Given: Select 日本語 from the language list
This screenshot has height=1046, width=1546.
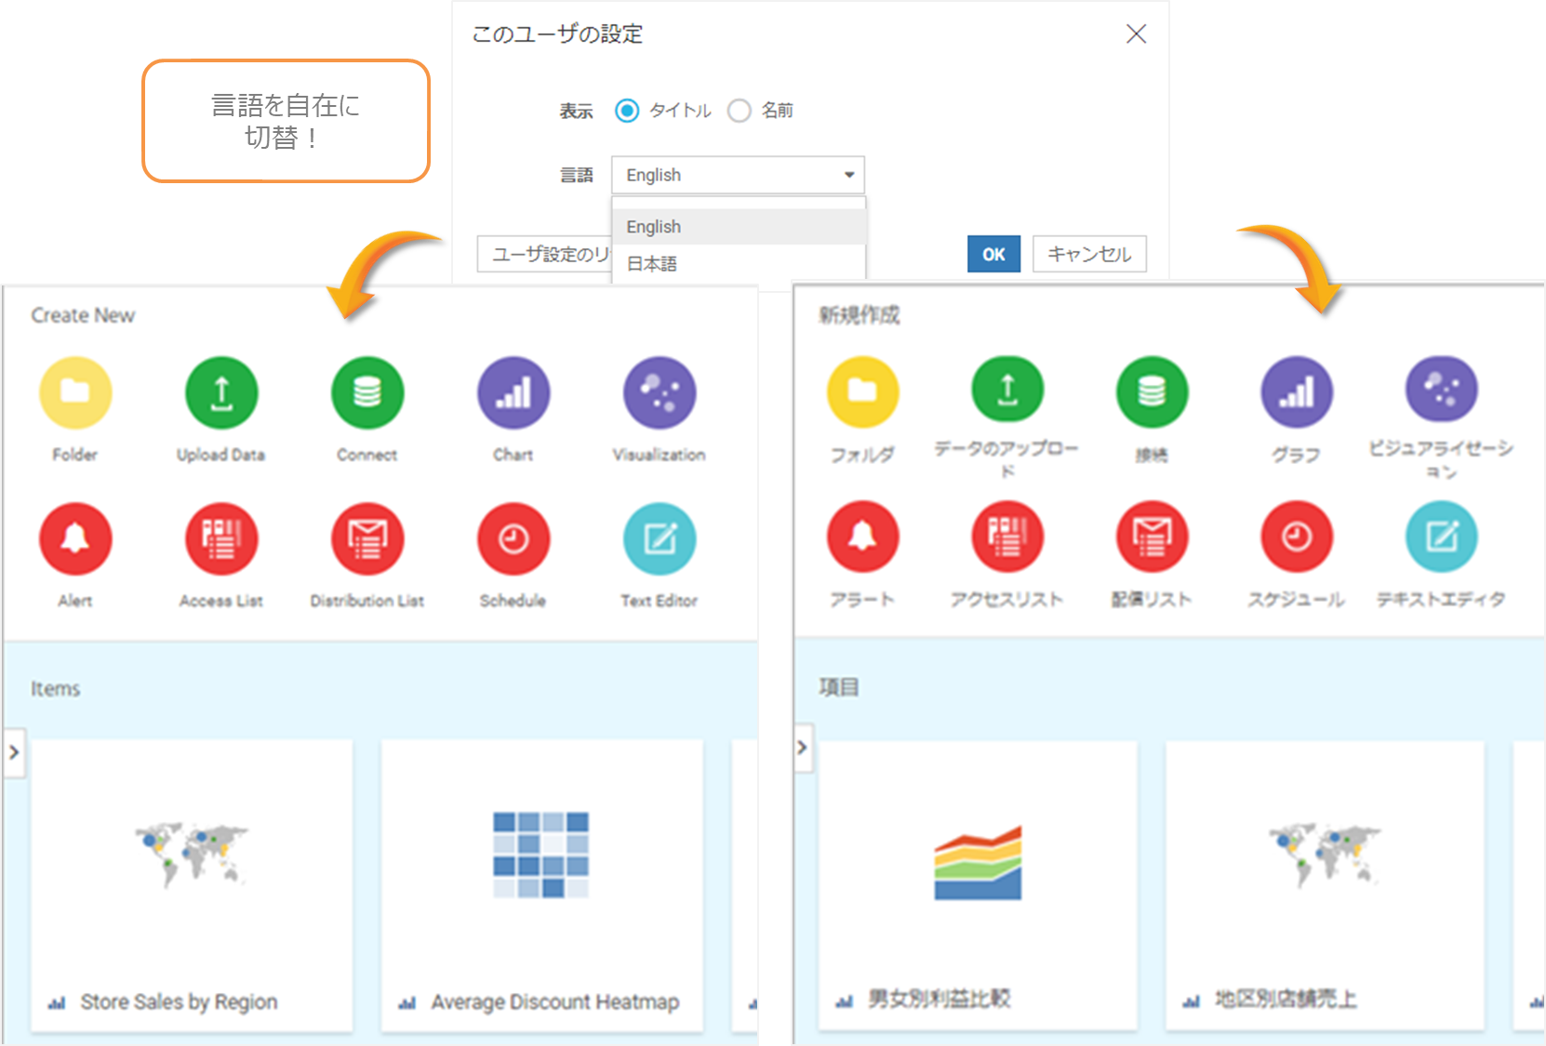Looking at the screenshot, I should [x=651, y=263].
